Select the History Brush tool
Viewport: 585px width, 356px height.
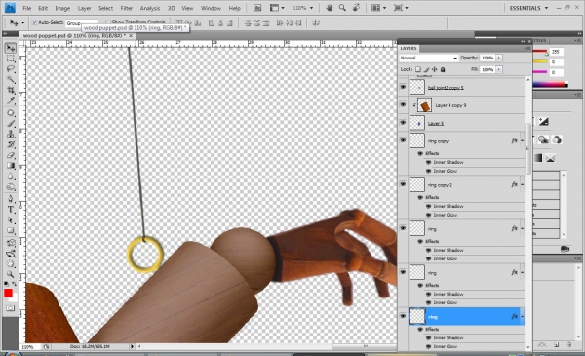(x=11, y=144)
